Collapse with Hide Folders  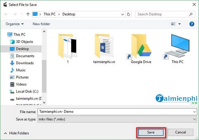(x=17, y=133)
